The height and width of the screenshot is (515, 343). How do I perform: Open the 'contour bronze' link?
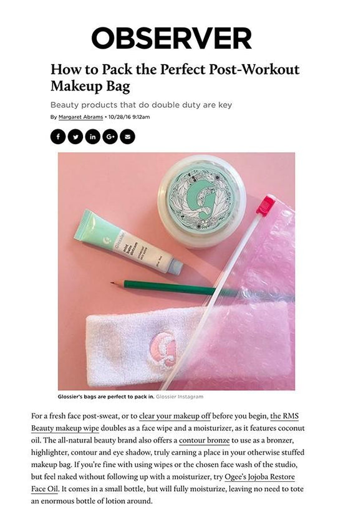(x=204, y=440)
